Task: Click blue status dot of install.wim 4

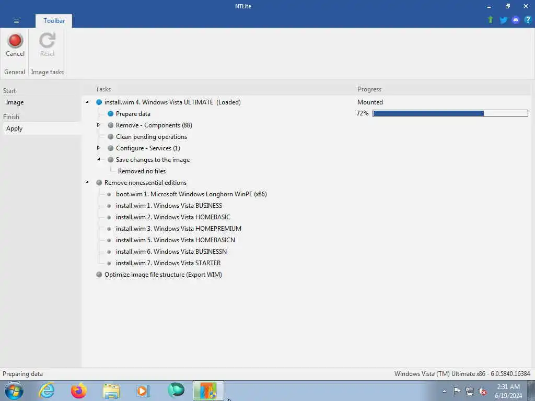Action: coord(99,102)
